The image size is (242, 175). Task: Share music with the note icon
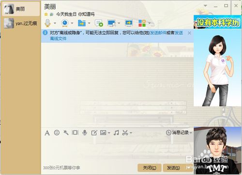(116, 132)
